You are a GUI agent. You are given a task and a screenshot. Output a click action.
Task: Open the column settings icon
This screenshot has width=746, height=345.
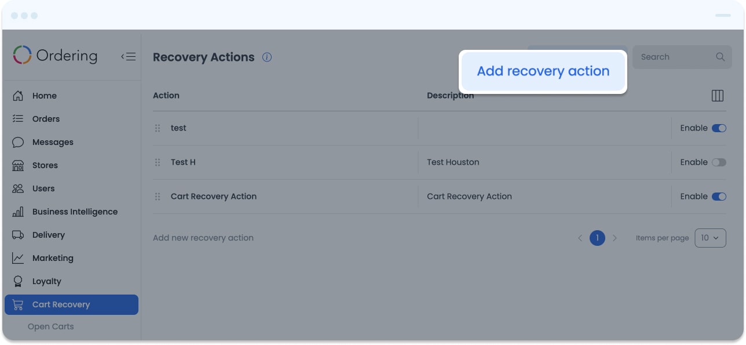click(x=718, y=96)
